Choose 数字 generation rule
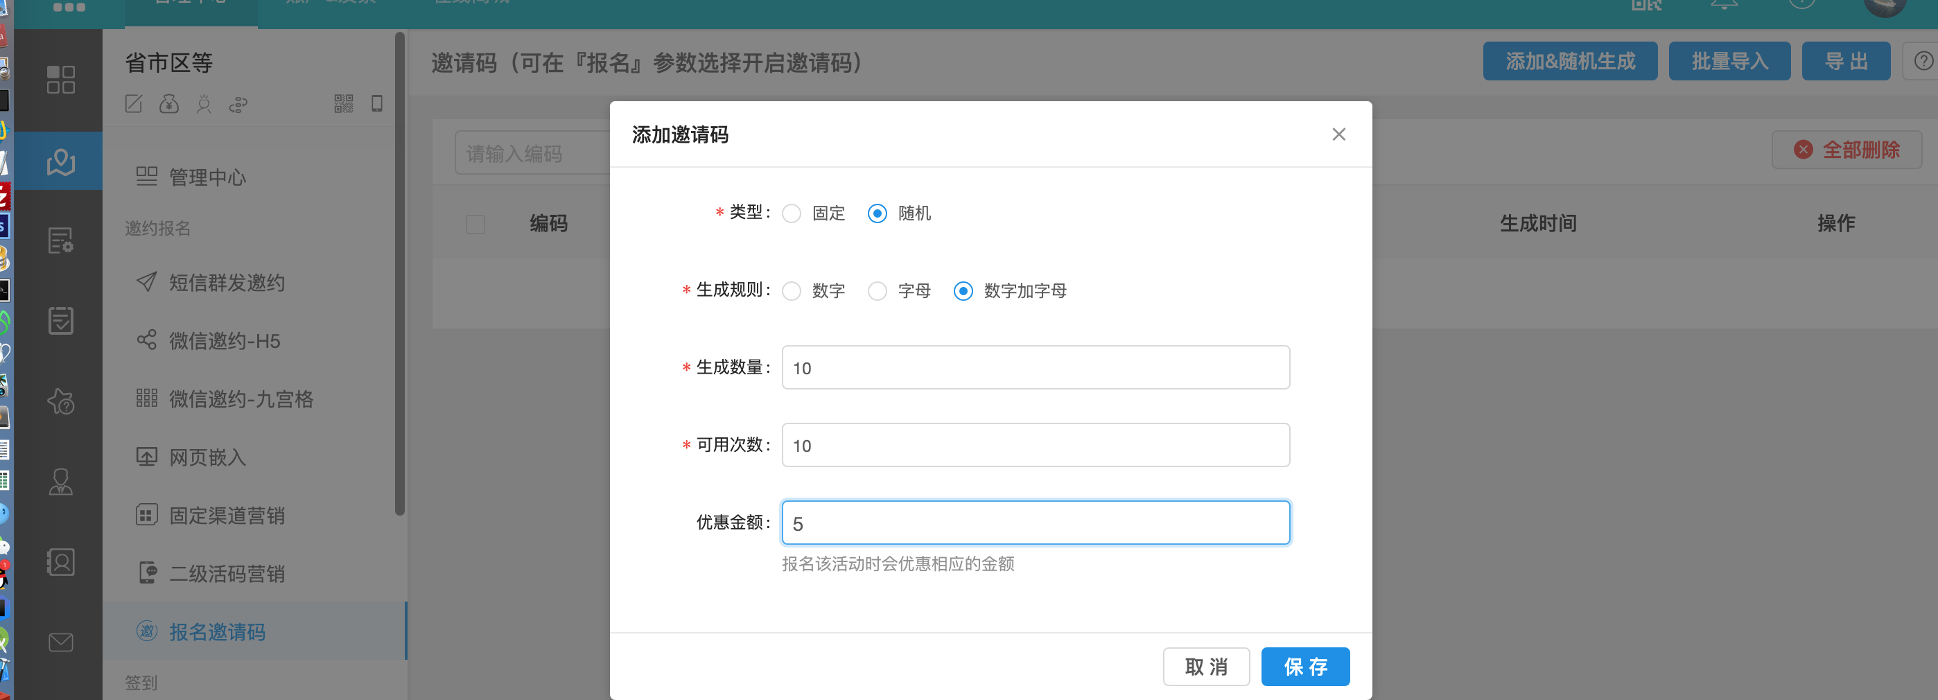 (792, 291)
